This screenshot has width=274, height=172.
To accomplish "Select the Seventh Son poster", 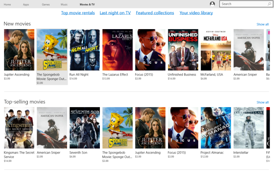I will (x=85, y=128).
